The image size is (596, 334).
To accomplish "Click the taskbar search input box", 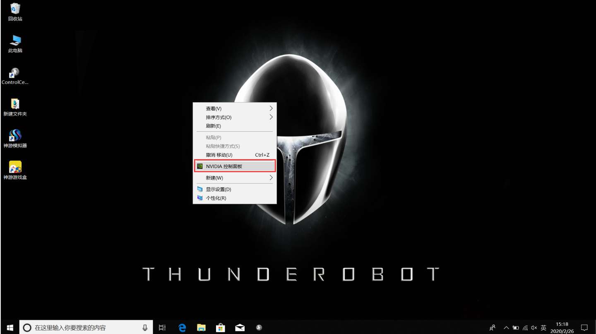I will click(x=86, y=327).
